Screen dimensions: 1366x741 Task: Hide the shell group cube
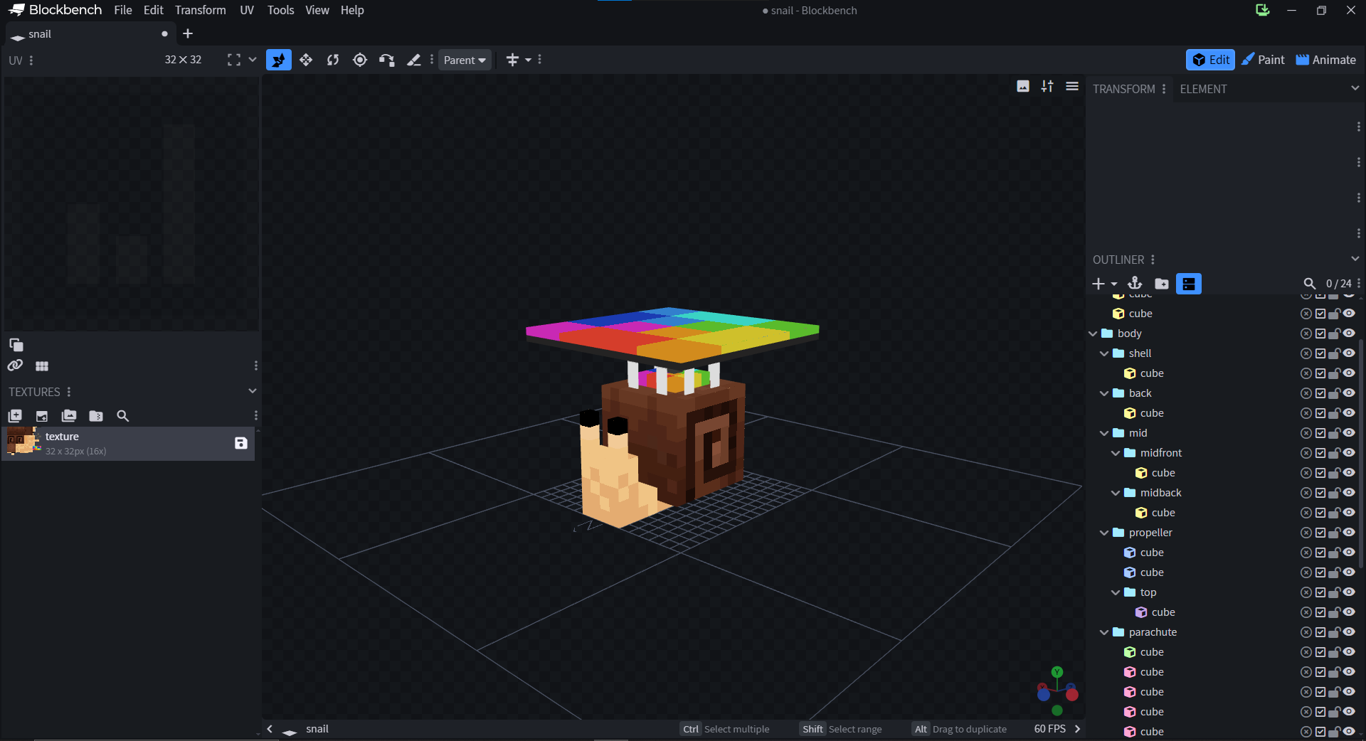(1350, 373)
